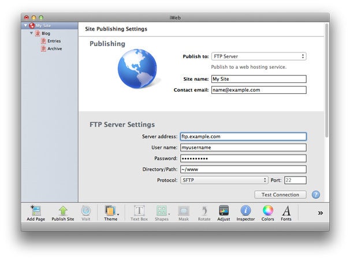Select the Blog text in sidebar

pos(46,33)
